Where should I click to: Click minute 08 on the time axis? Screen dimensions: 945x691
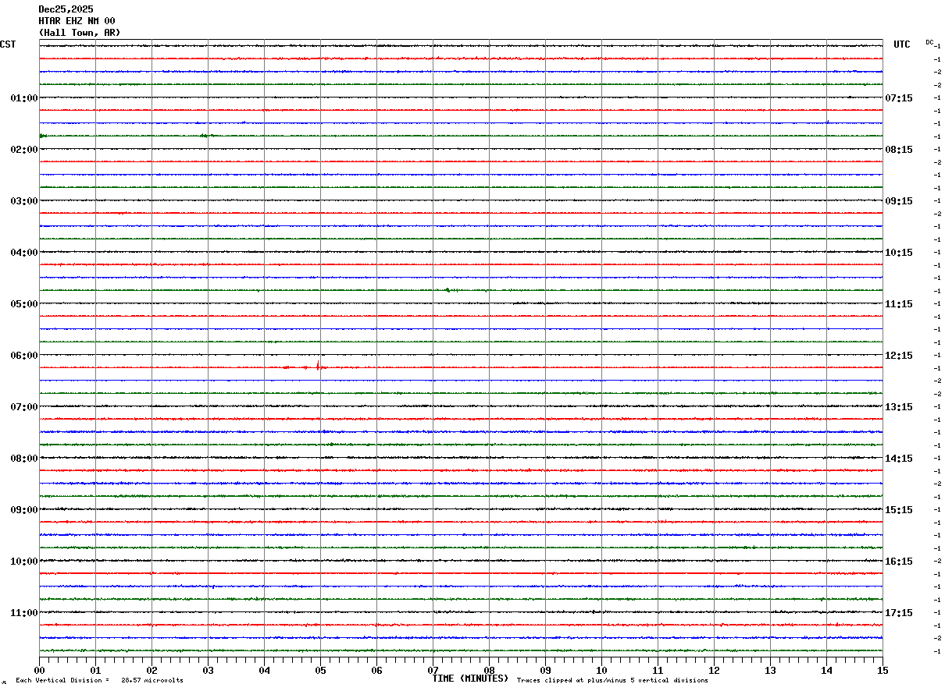(x=489, y=670)
